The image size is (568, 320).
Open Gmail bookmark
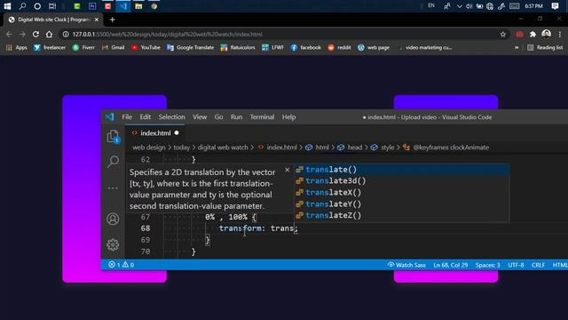[114, 47]
